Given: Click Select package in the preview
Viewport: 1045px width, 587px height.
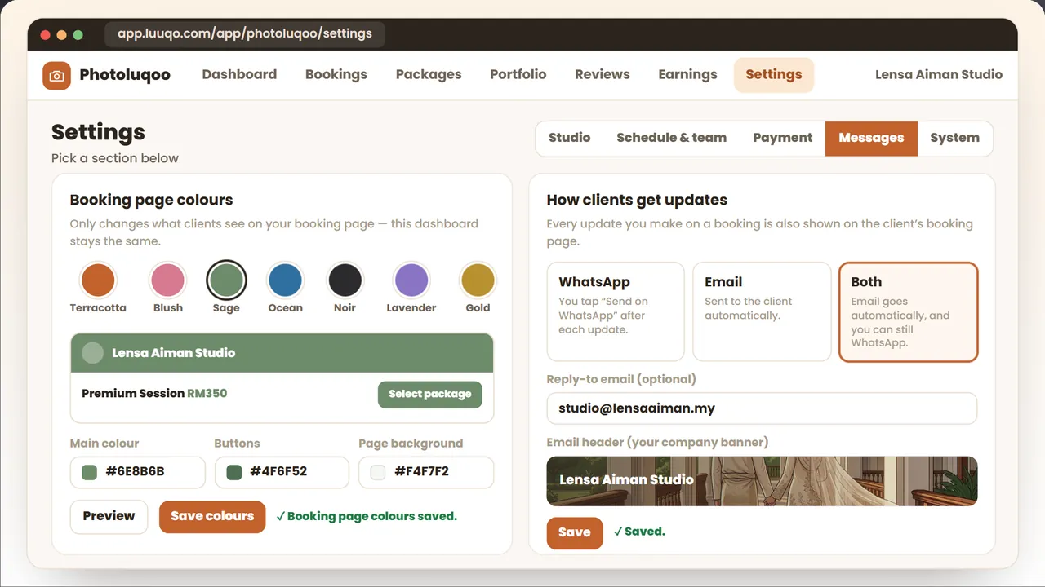Looking at the screenshot, I should click(430, 394).
